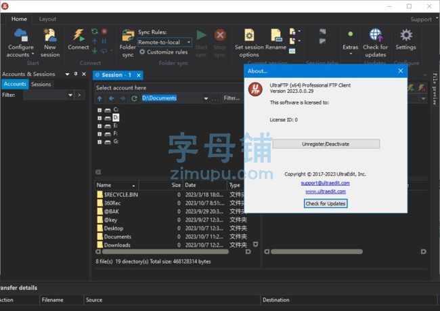Open the Support dropdown menu
Image resolution: width=440 pixels, height=311 pixels.
click(x=424, y=19)
